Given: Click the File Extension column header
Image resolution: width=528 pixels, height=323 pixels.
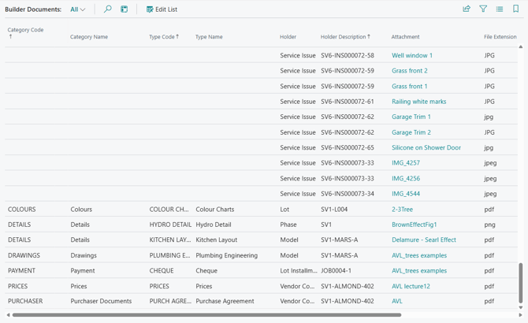Looking at the screenshot, I should click(x=500, y=37).
